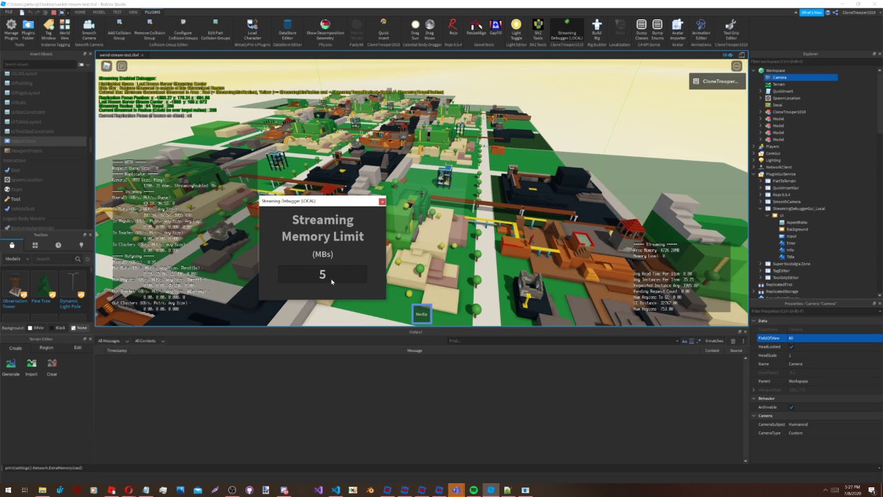Toggle the Archivable checkbox in Properties
This screenshot has width=883, height=497.
791,407
